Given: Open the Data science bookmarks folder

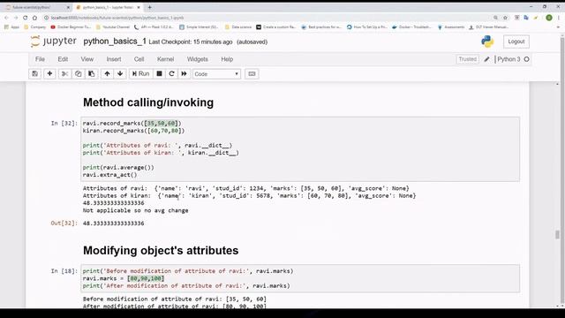Looking at the screenshot, I should point(238,27).
